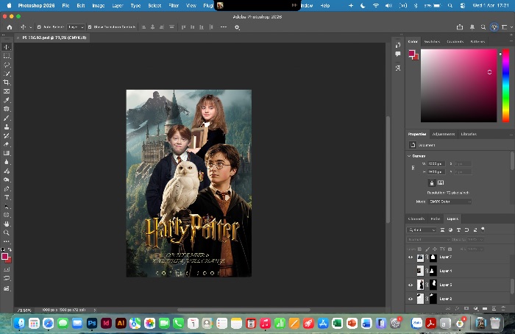Click the Add layer mask icon
Image resolution: width=515 pixels, height=334 pixels.
(466, 309)
